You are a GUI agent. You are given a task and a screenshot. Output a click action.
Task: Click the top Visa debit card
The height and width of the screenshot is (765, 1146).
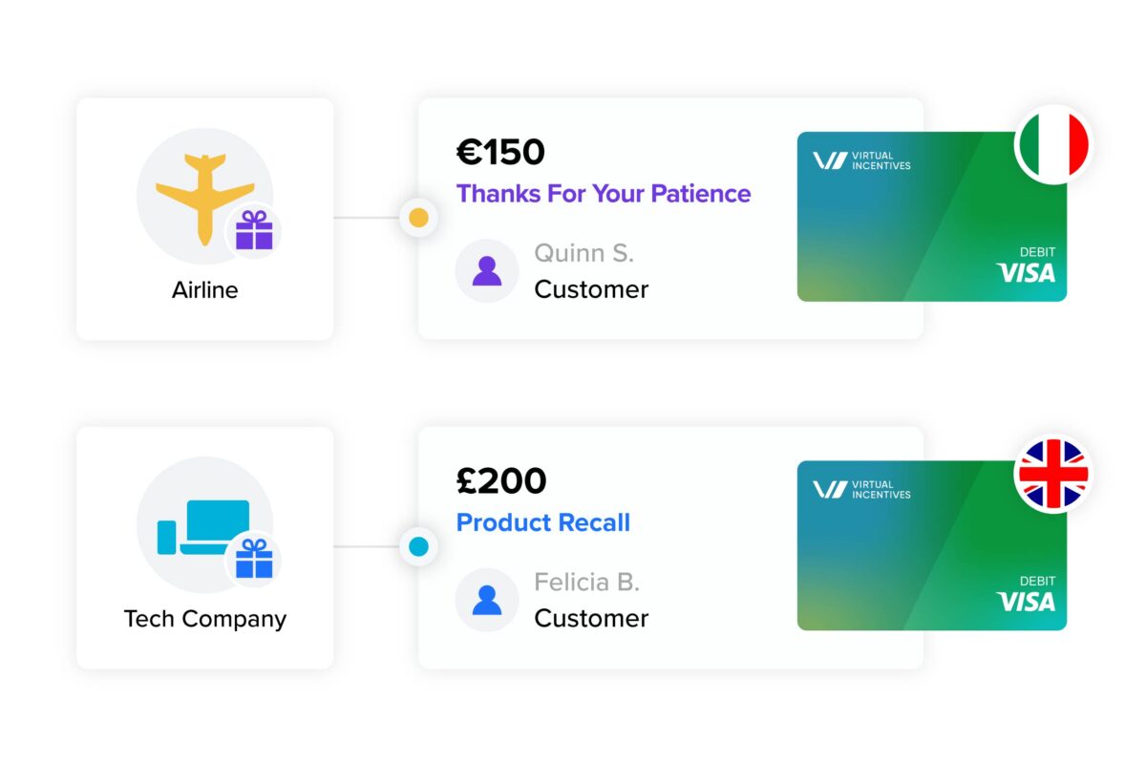(932, 217)
